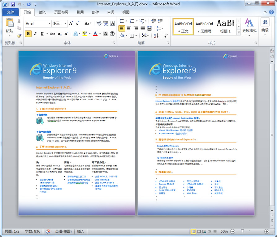Click the 字数: 836 word count in status bar
277x237 pixels.
33,231
